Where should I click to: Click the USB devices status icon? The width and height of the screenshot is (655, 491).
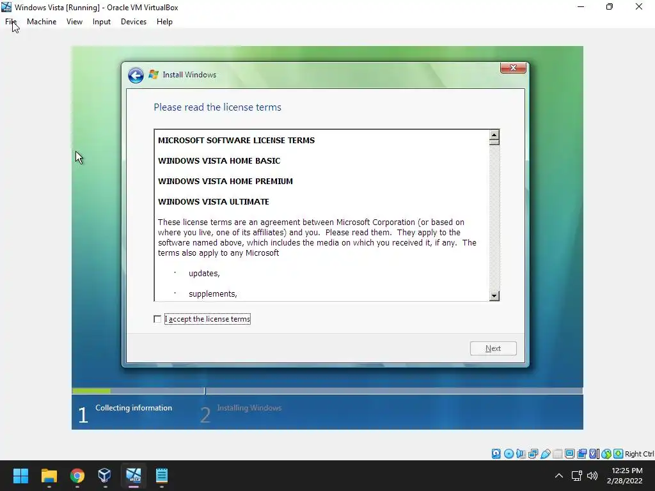click(x=545, y=454)
